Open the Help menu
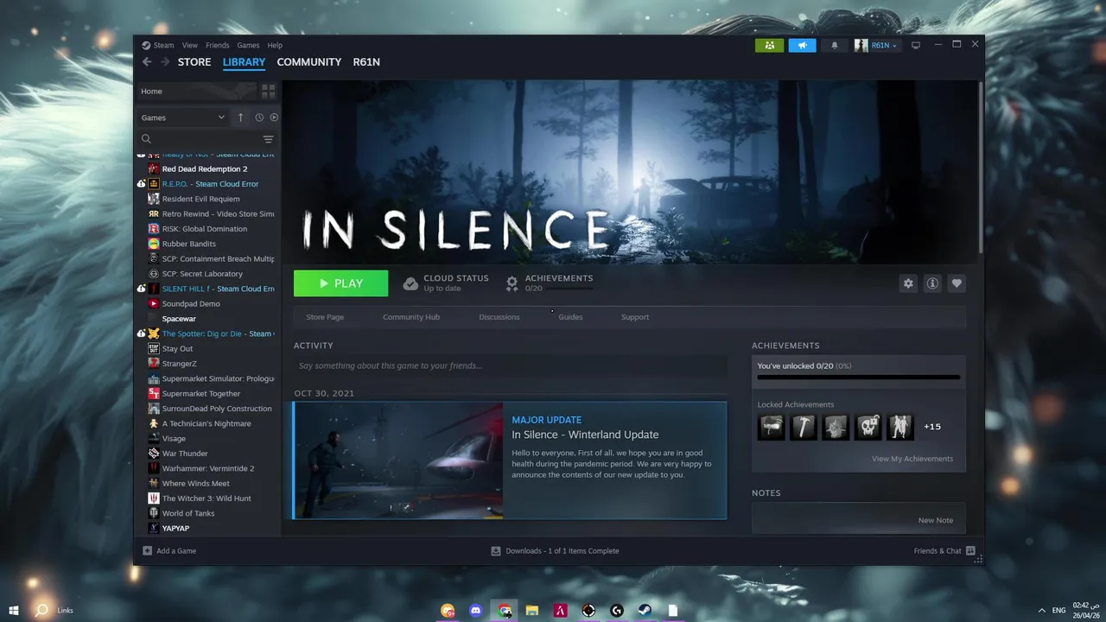The height and width of the screenshot is (622, 1106). [x=275, y=45]
